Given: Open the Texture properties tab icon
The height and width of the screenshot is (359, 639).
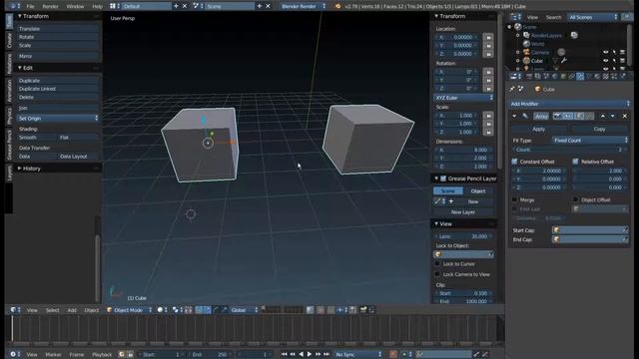Looking at the screenshot, I should click(606, 76).
